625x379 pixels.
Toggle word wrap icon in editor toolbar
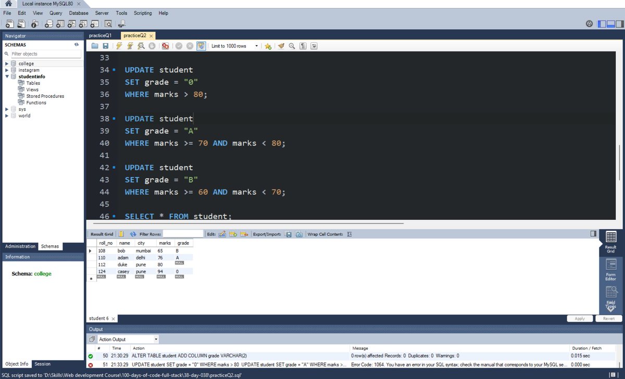pos(314,46)
